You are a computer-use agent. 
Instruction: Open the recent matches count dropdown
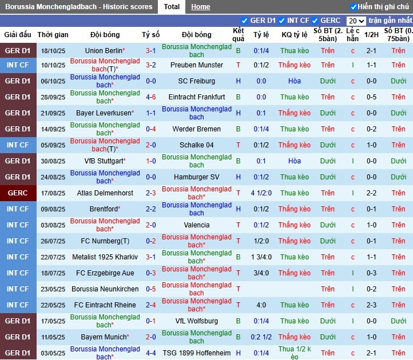[x=355, y=21]
